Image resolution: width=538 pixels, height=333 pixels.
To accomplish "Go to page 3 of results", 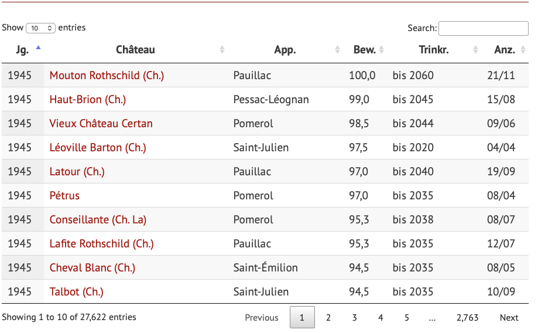I will [354, 318].
